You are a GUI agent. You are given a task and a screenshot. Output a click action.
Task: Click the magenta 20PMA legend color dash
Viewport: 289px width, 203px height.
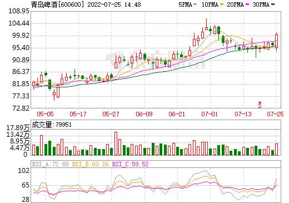pyautogui.click(x=247, y=4)
